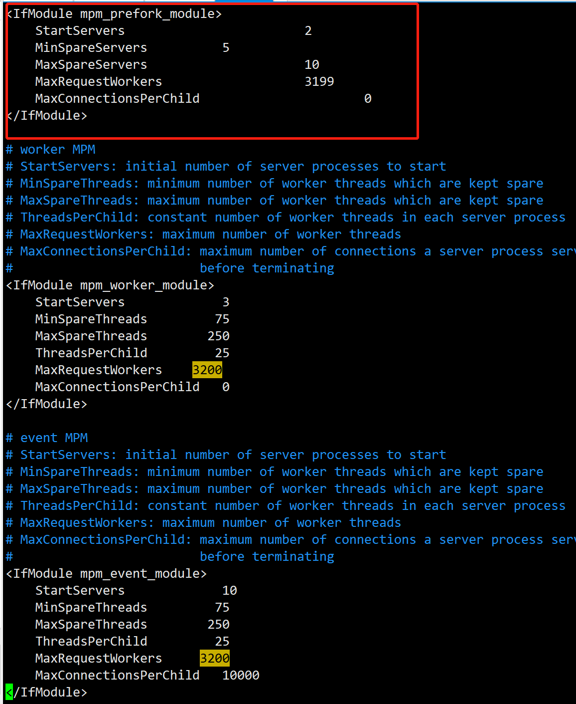576x704 pixels.
Task: Click the <IfModule mpm_event_module> opening tag
Action: pyautogui.click(x=107, y=574)
